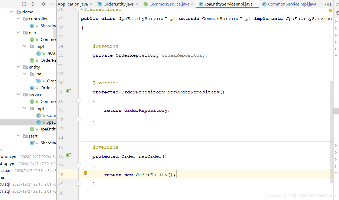The image size is (339, 200).
Task: Click OrderEntity in the return statement
Action: (152, 175)
